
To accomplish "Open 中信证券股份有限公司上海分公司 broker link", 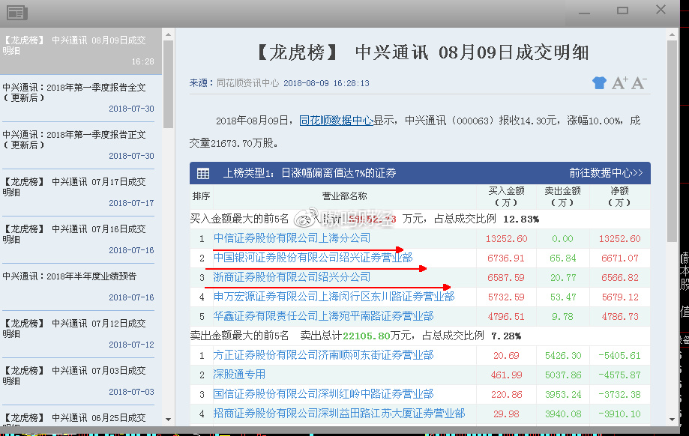I will click(x=292, y=238).
